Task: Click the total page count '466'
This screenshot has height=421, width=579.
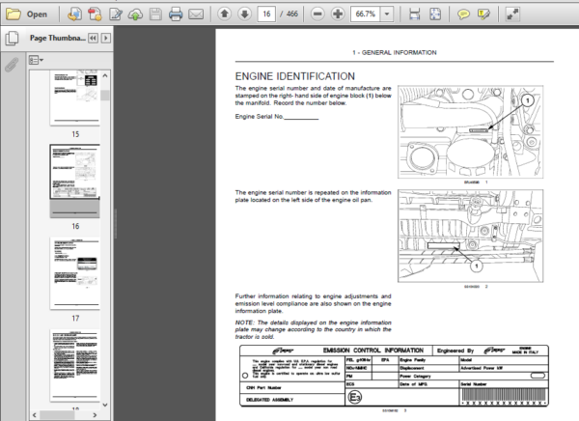Action: (x=291, y=14)
